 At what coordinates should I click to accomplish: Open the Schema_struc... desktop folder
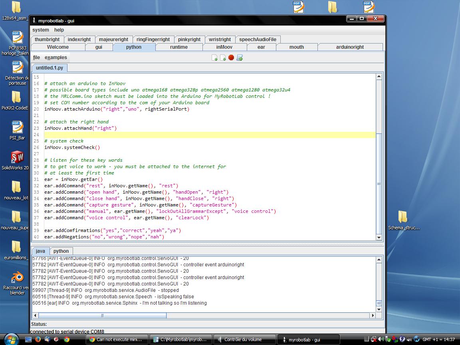click(404, 220)
